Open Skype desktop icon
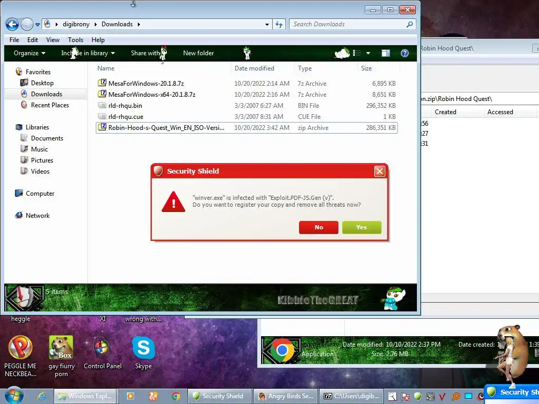 (143, 352)
